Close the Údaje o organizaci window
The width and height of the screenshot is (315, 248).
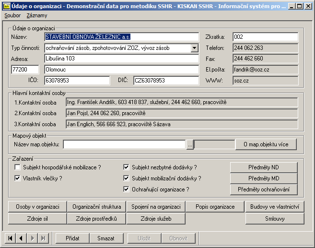[x=308, y=6]
